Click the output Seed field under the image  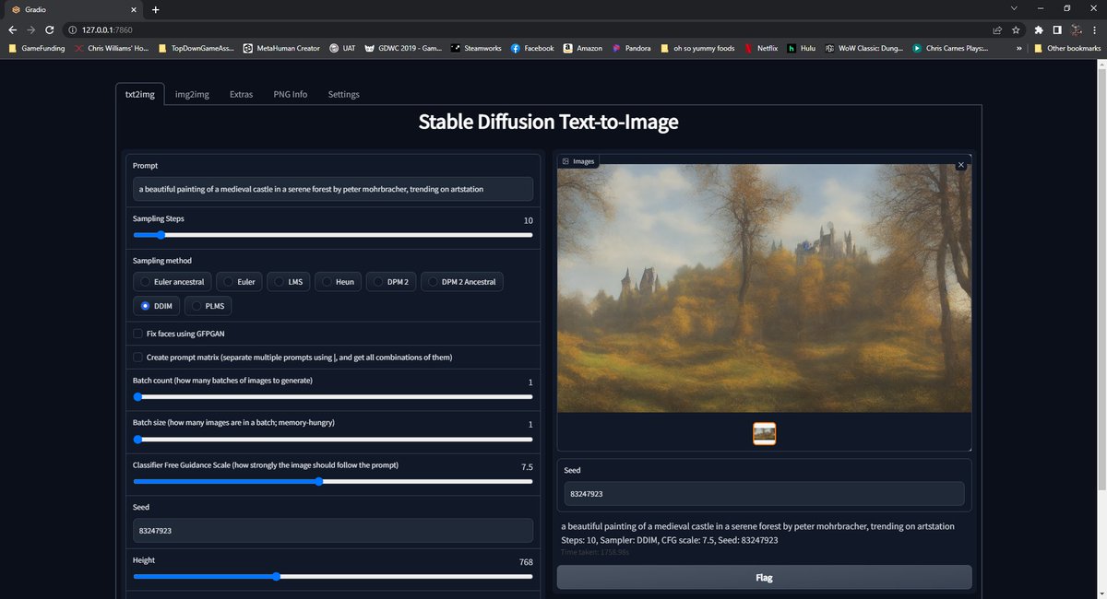pyautogui.click(x=764, y=494)
